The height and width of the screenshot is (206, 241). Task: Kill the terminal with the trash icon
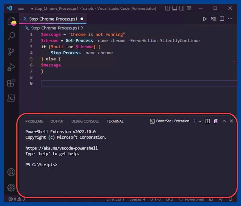coord(216,121)
